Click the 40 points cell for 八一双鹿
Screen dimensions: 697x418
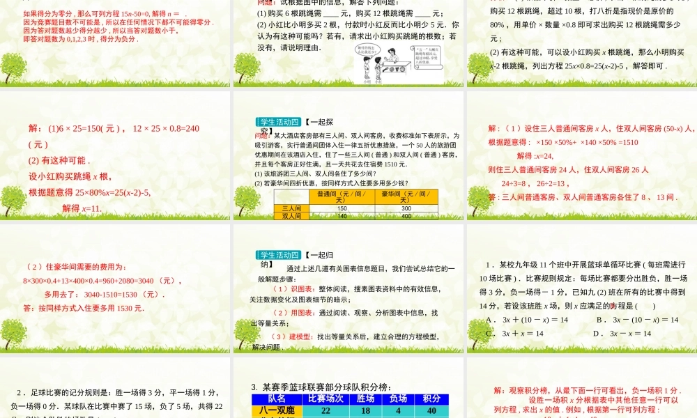coord(431,411)
